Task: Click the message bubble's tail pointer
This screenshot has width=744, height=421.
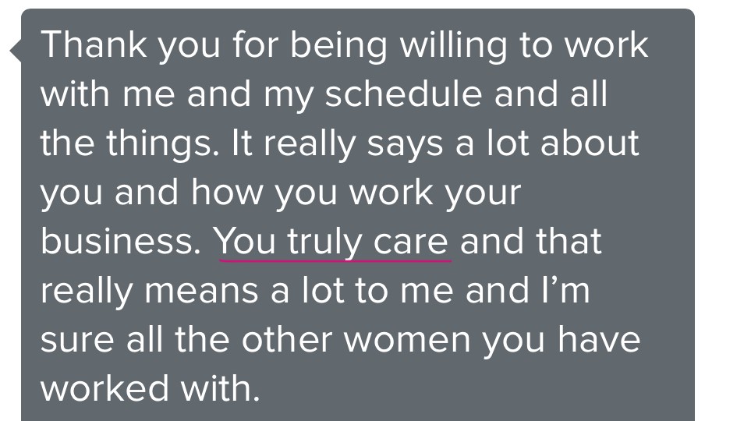Action: tap(15, 51)
